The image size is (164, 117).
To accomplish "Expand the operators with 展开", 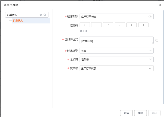I will tap(83, 31).
